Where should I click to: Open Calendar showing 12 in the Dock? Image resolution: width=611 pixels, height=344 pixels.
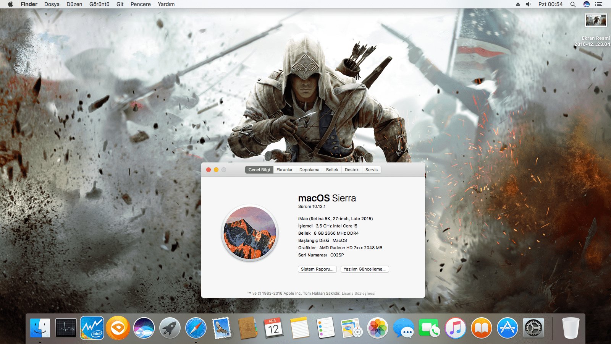coord(274,328)
